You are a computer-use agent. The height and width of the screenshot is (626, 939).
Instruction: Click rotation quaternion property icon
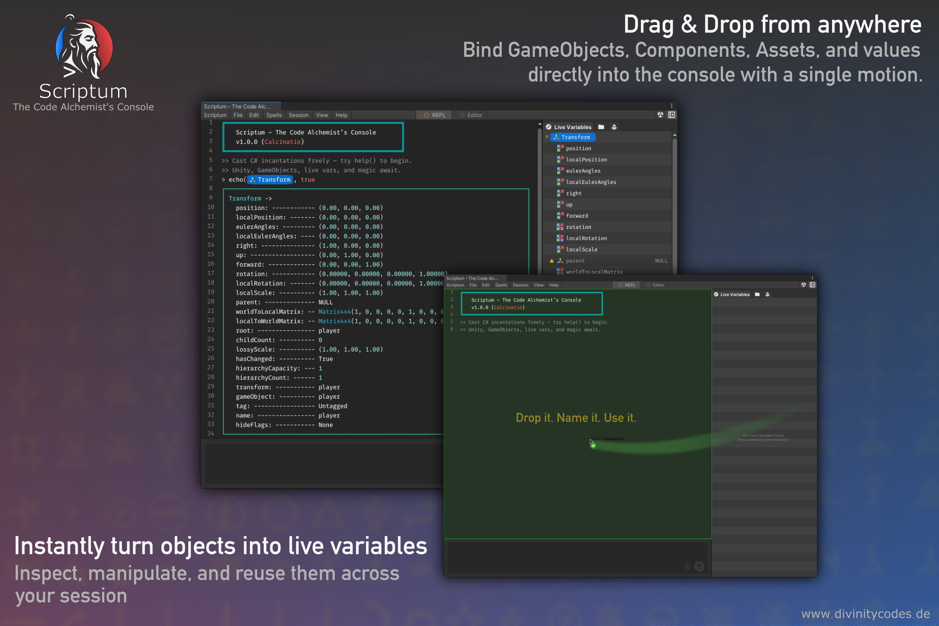(x=560, y=227)
